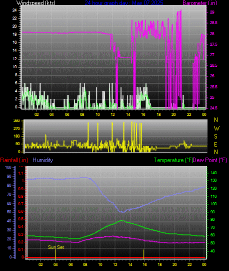
Task: Click the "W" compass direction label
Action: 216,128
